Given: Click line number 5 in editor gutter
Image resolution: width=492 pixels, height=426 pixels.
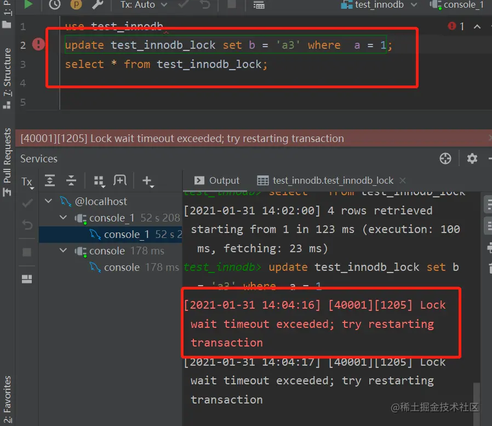Looking at the screenshot, I should (x=22, y=102).
